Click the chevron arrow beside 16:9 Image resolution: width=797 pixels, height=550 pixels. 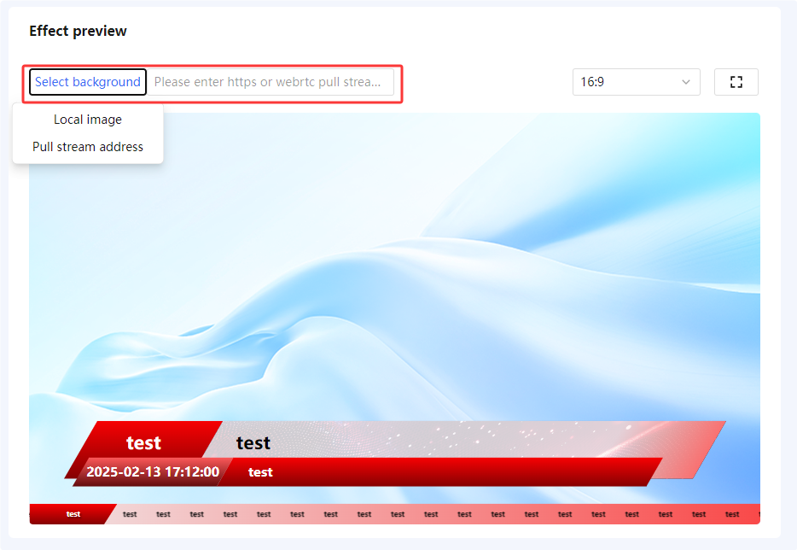click(686, 82)
